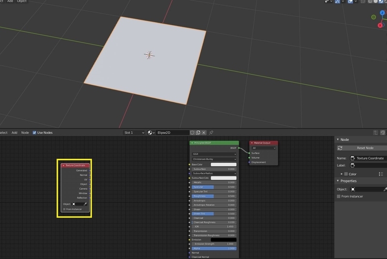Collapse the Properties panel in sidebar

pyautogui.click(x=338, y=181)
